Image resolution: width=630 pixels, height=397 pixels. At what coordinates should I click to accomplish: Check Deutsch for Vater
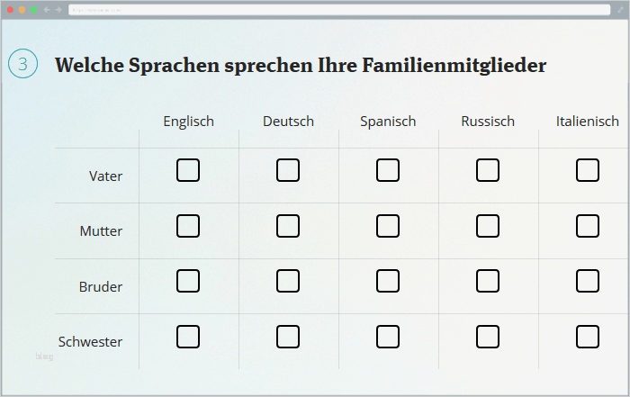tap(288, 170)
